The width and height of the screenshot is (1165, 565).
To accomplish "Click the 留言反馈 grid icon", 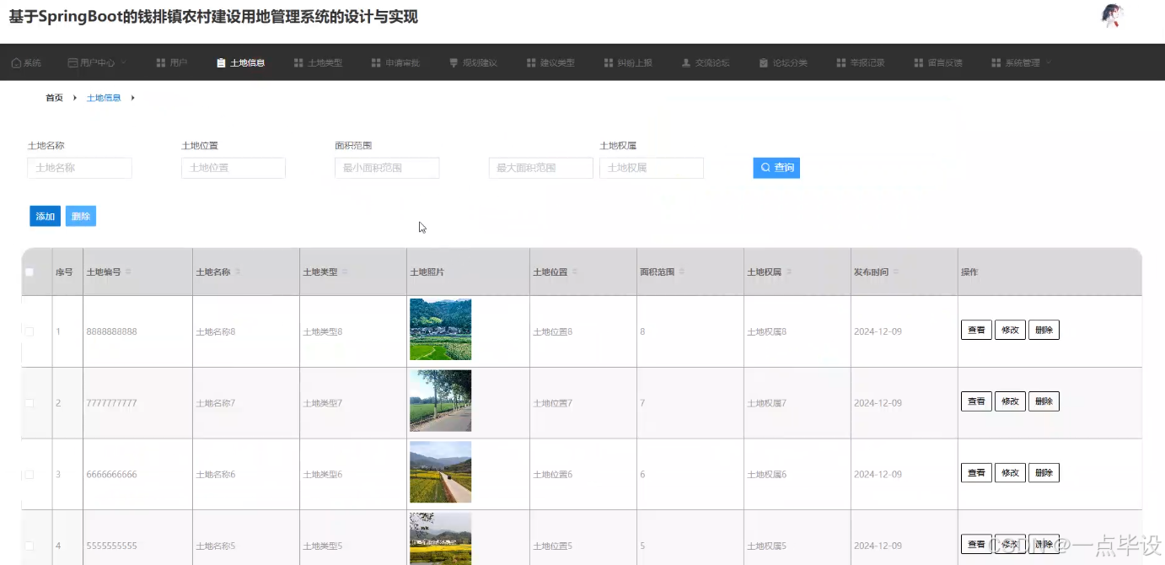I will 919,63.
